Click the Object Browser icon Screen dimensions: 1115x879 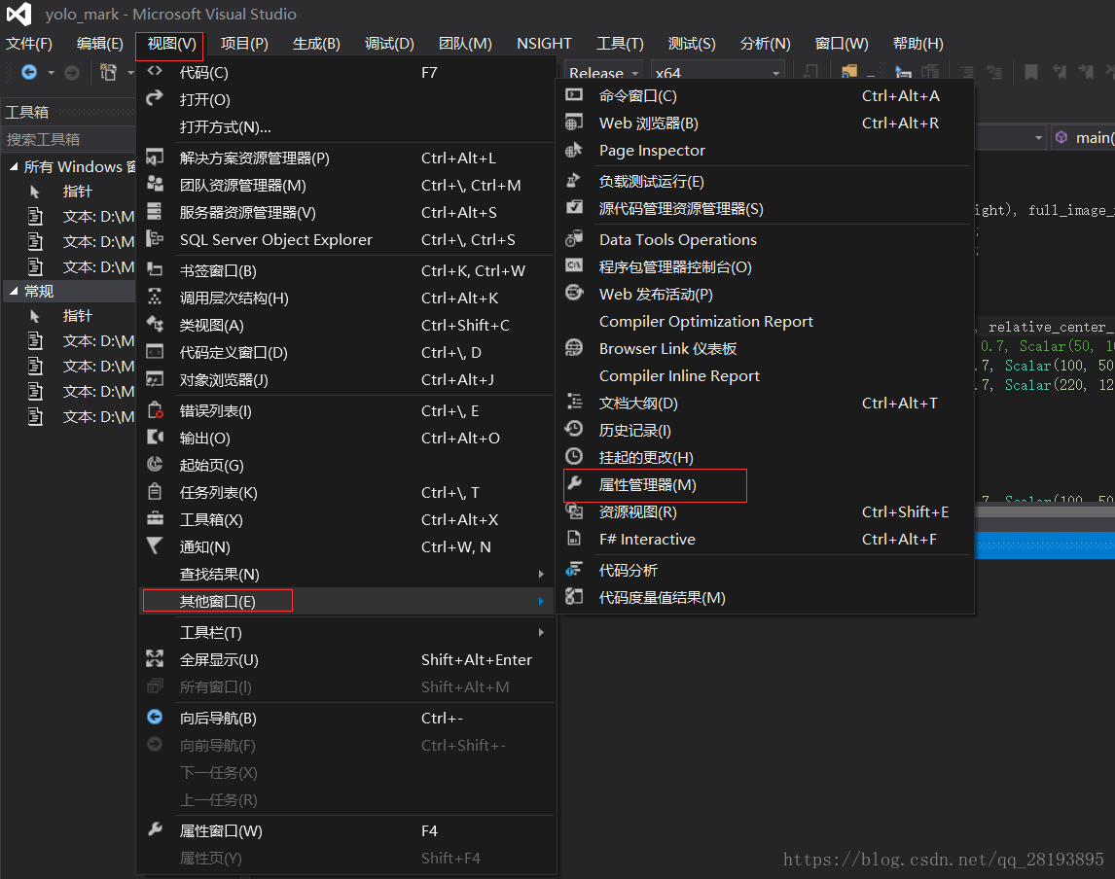pos(155,379)
